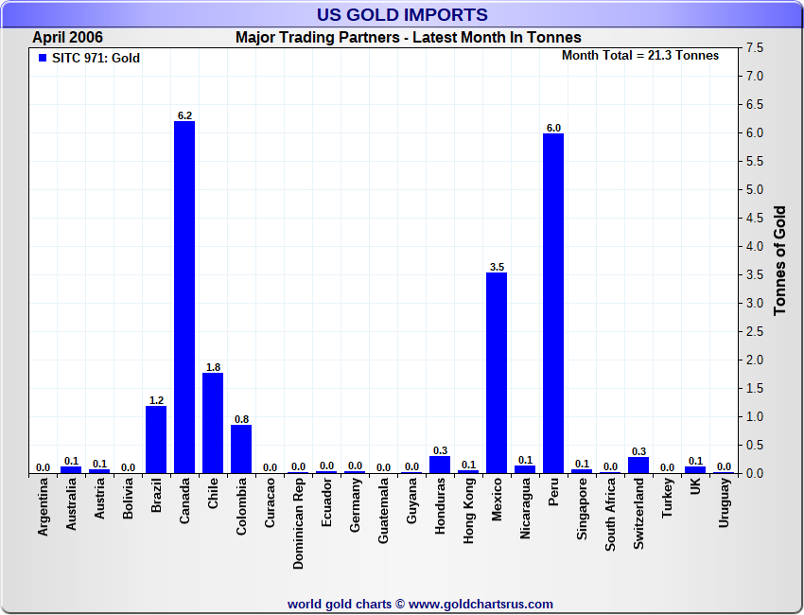The image size is (804, 615).
Task: Click the 0.1 value above Singapore
Action: click(x=582, y=464)
